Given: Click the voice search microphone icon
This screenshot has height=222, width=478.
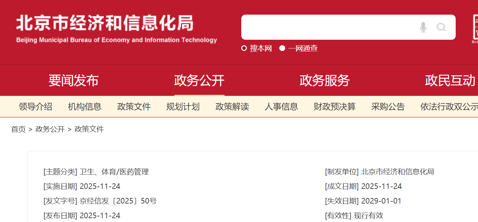Looking at the screenshot, I should point(423,27).
